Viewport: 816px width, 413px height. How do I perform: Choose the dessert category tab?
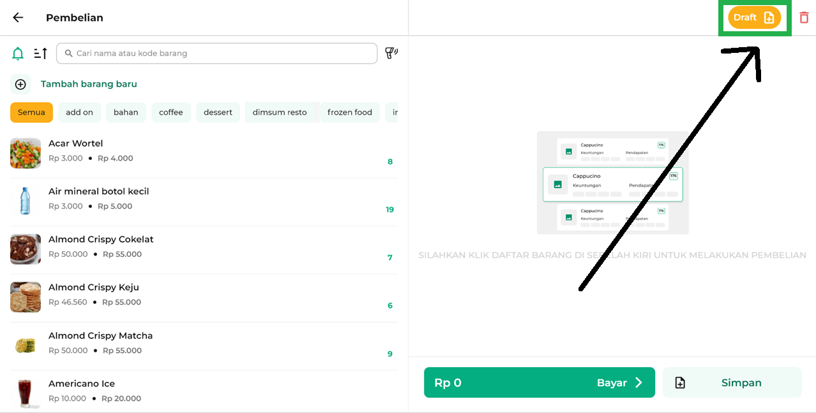click(218, 112)
